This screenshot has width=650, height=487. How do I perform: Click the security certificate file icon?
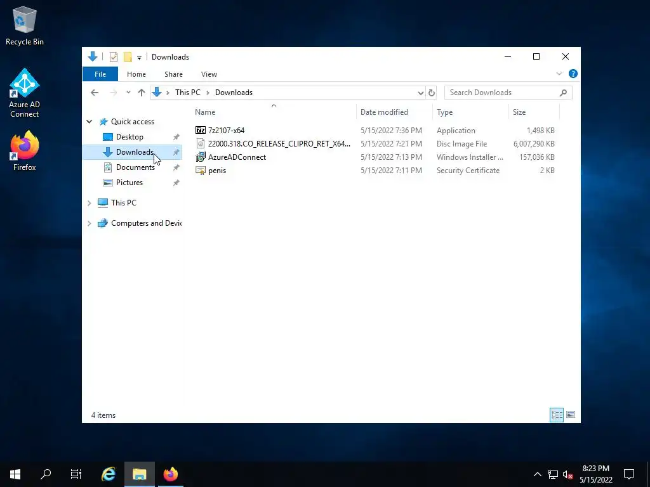201,170
